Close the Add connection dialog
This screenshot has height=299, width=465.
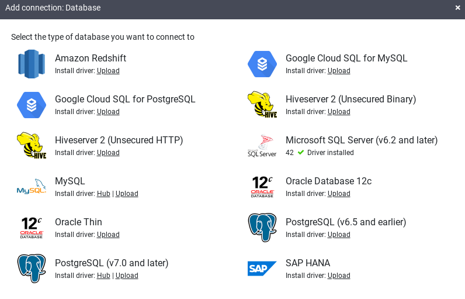(x=457, y=8)
